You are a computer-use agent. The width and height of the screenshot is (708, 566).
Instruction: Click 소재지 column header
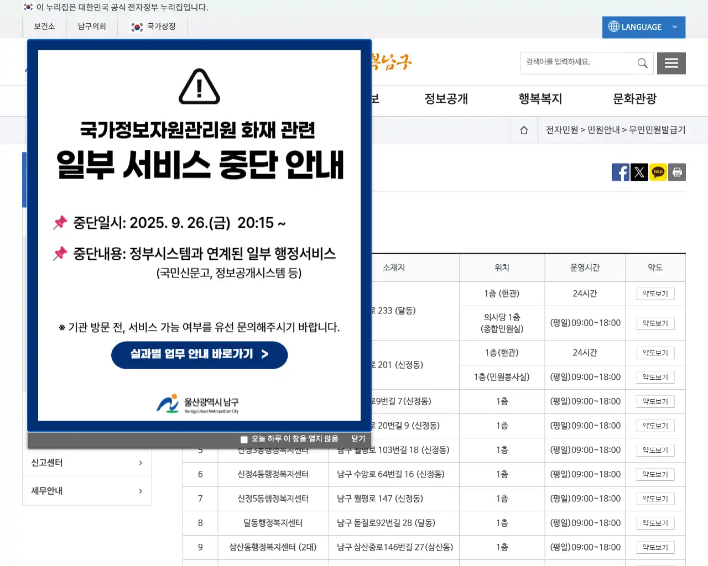394,268
